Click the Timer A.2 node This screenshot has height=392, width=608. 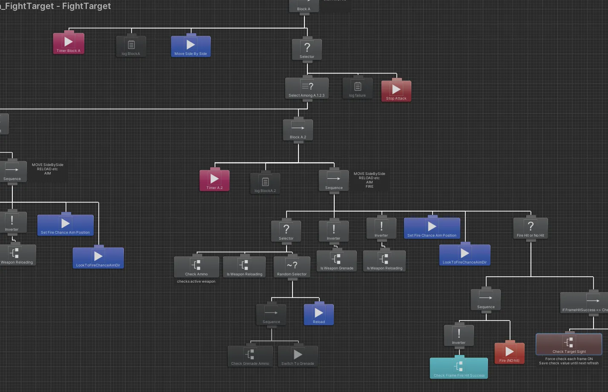[x=215, y=180]
